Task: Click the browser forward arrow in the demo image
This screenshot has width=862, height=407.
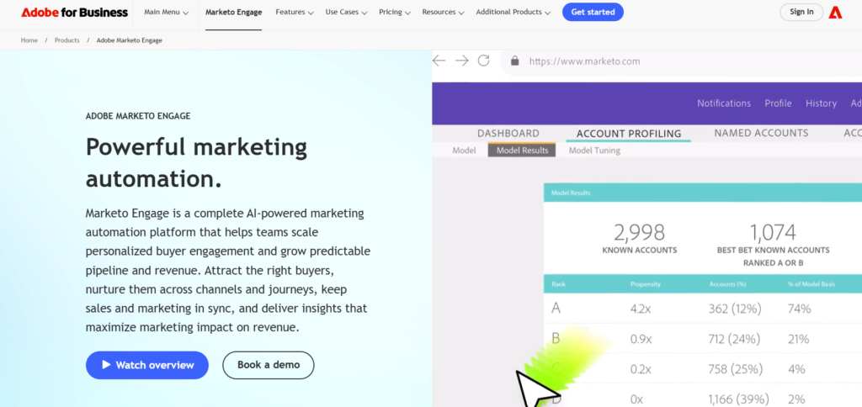Action: pyautogui.click(x=461, y=61)
